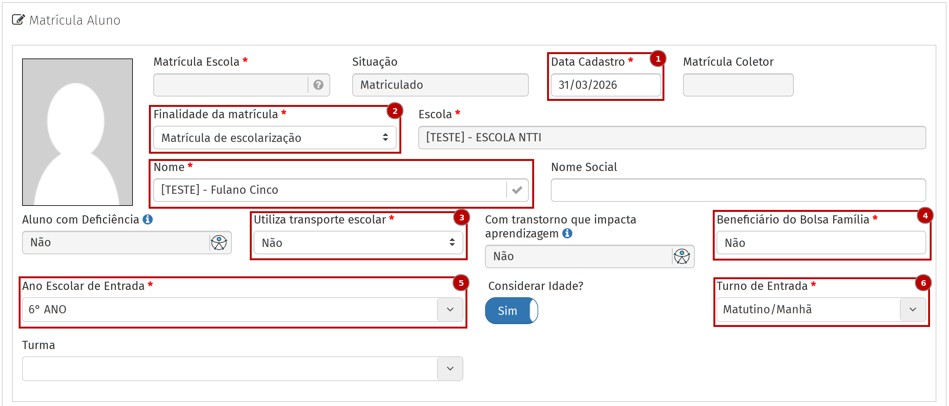
Task: Click the help question mark in Matrícula Escola
Action: (x=318, y=85)
